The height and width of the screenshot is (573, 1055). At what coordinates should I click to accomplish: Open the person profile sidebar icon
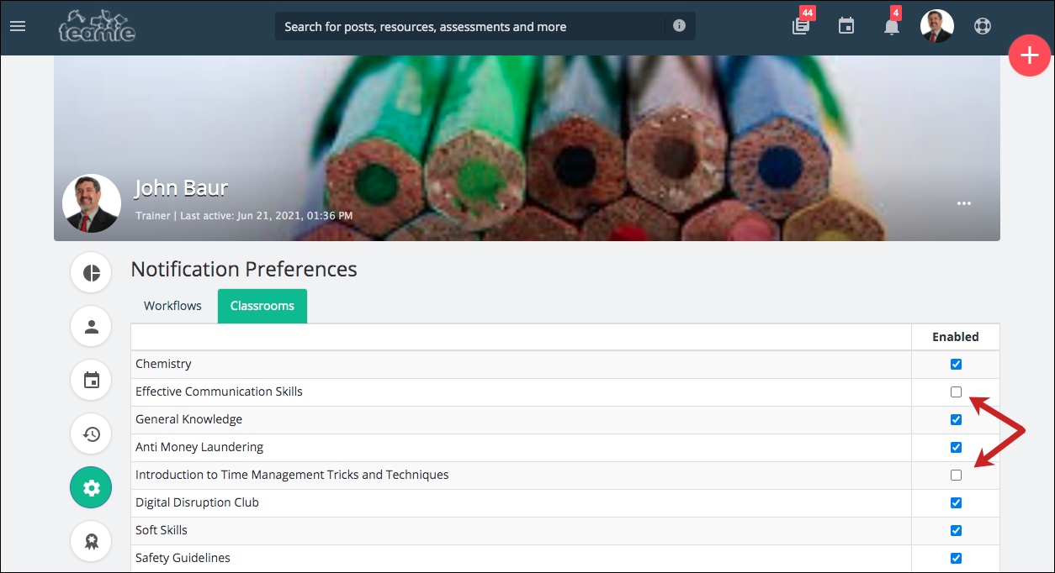coord(91,327)
